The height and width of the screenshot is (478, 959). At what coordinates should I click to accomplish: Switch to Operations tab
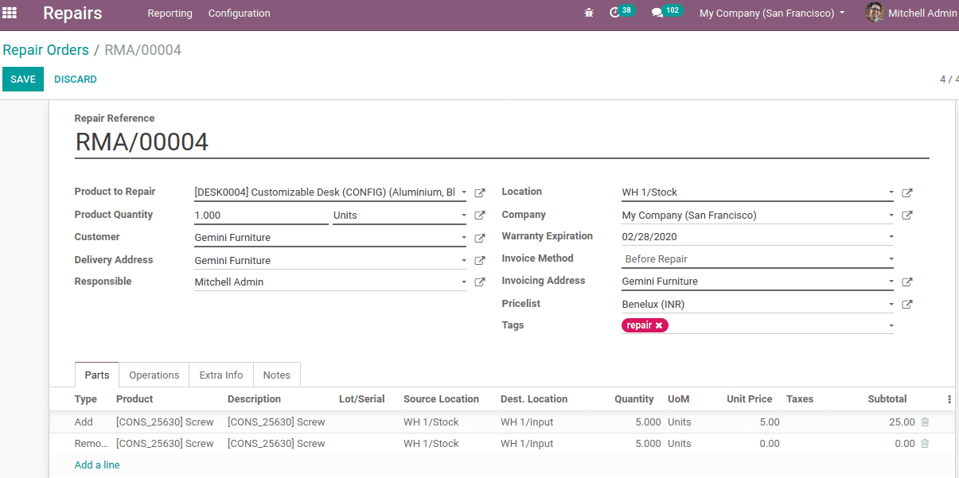click(x=154, y=375)
